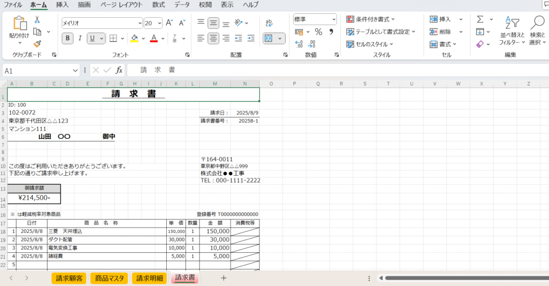Open the メイリオ font name dropdown
Screen dimensions: 549x286
pos(139,23)
